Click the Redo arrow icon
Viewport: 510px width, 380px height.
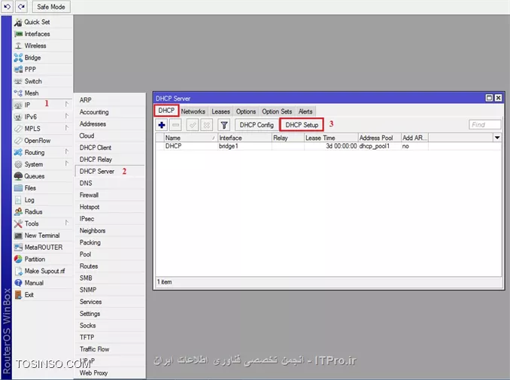point(22,7)
